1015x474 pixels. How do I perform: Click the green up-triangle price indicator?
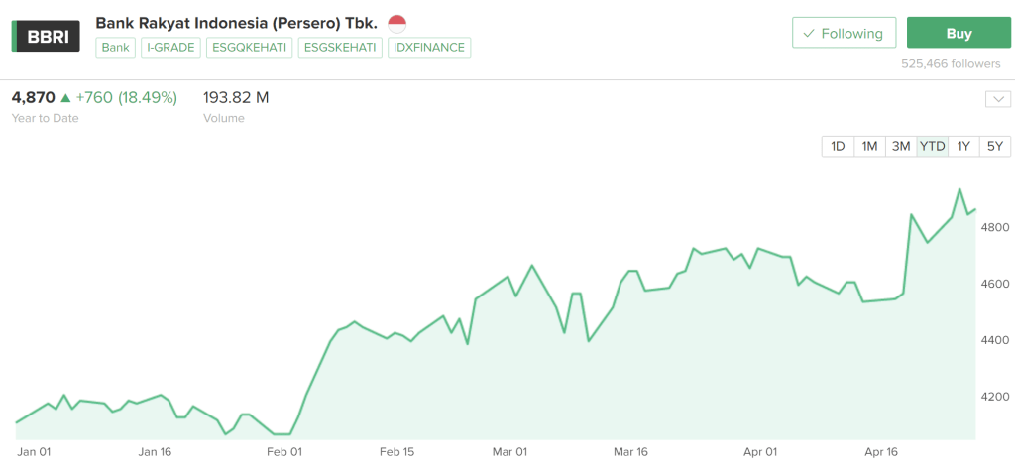[x=65, y=98]
